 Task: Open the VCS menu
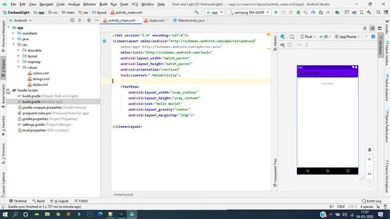point(135,4)
